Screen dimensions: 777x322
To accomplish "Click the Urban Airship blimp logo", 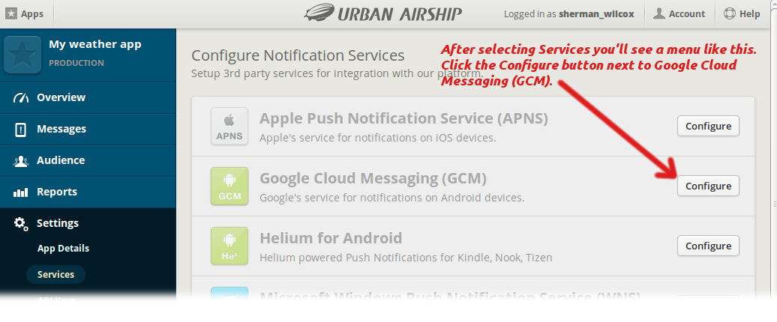I will 318,13.
